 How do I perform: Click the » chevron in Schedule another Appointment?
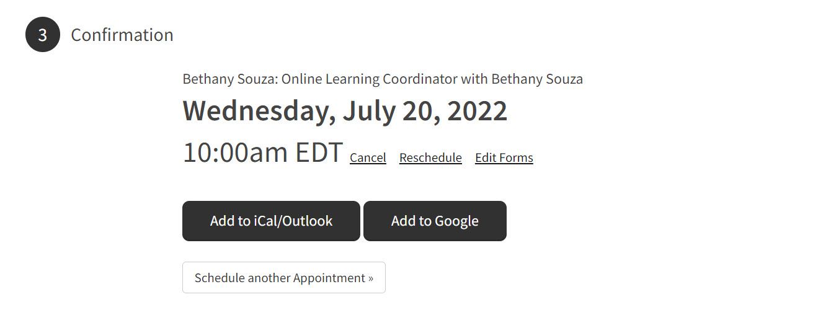(370, 278)
